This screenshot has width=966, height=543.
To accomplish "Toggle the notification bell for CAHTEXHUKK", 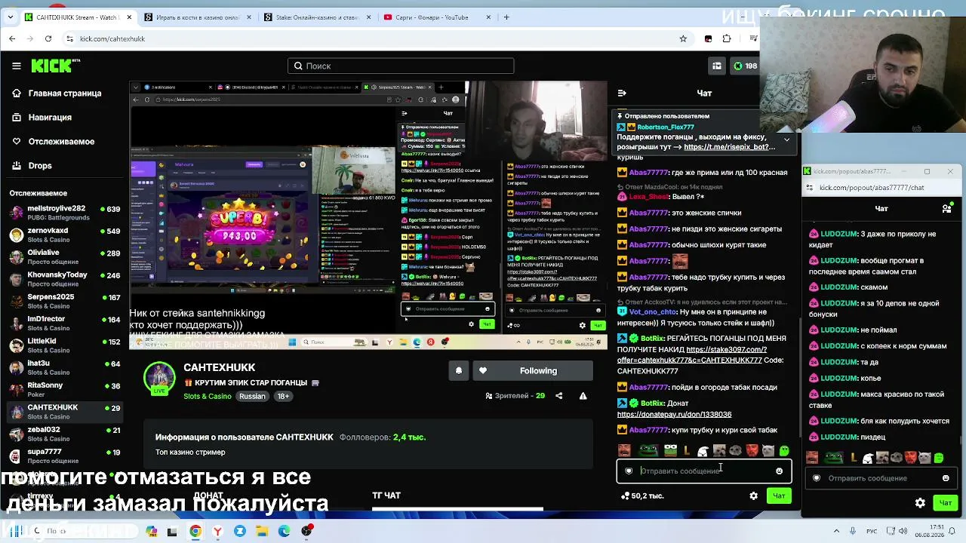I will click(x=458, y=370).
